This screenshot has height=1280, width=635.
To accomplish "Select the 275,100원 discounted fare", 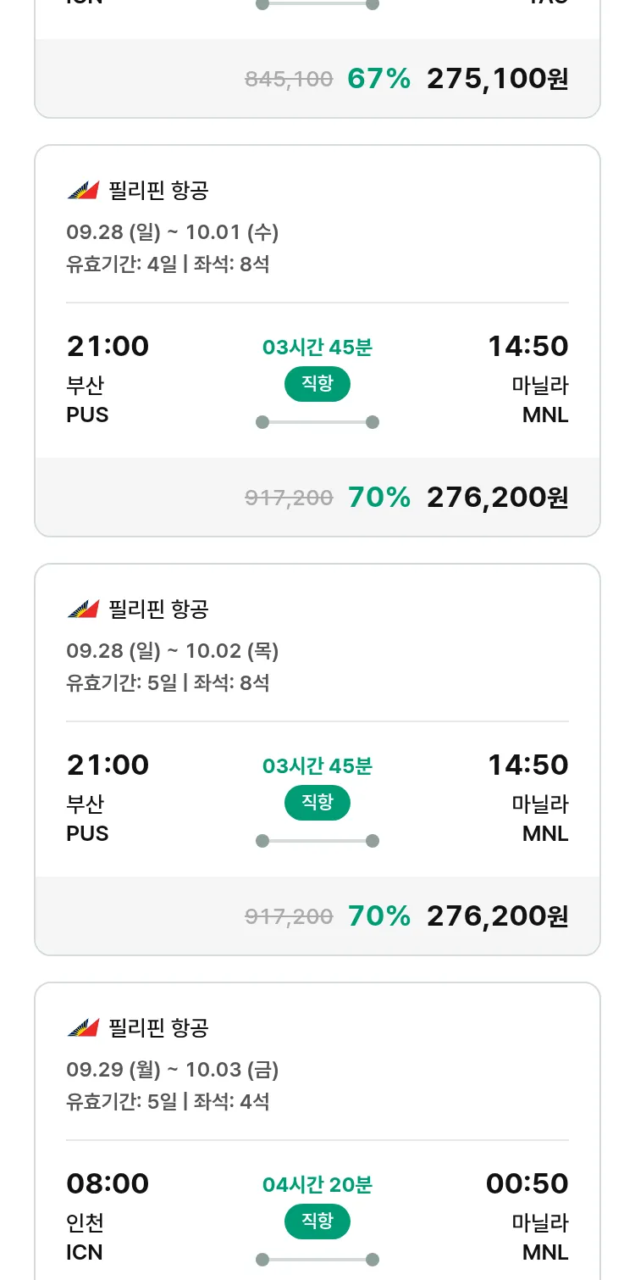I will pyautogui.click(x=497, y=79).
